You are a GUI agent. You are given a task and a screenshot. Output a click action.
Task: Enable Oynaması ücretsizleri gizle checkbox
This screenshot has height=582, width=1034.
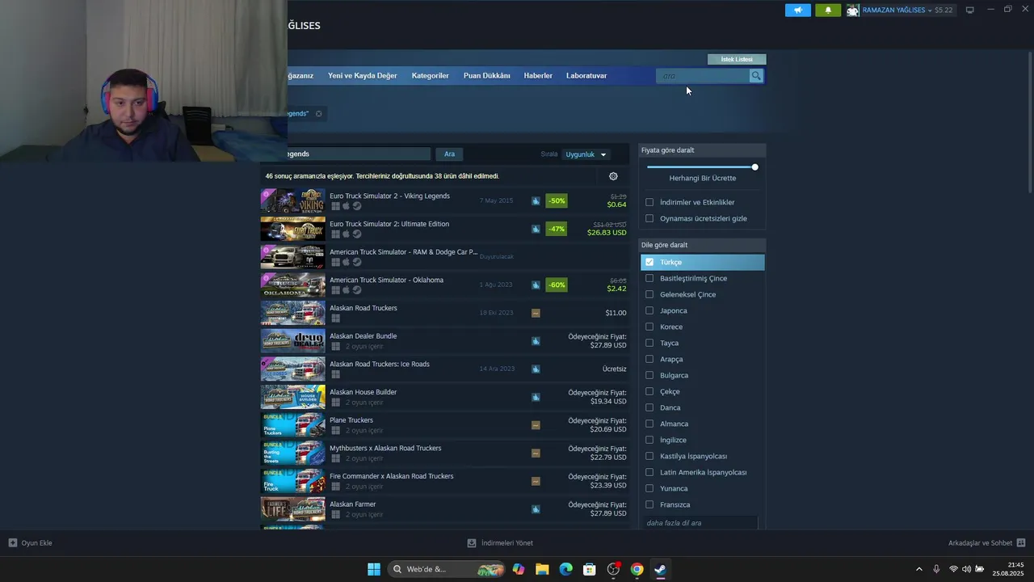tap(649, 218)
